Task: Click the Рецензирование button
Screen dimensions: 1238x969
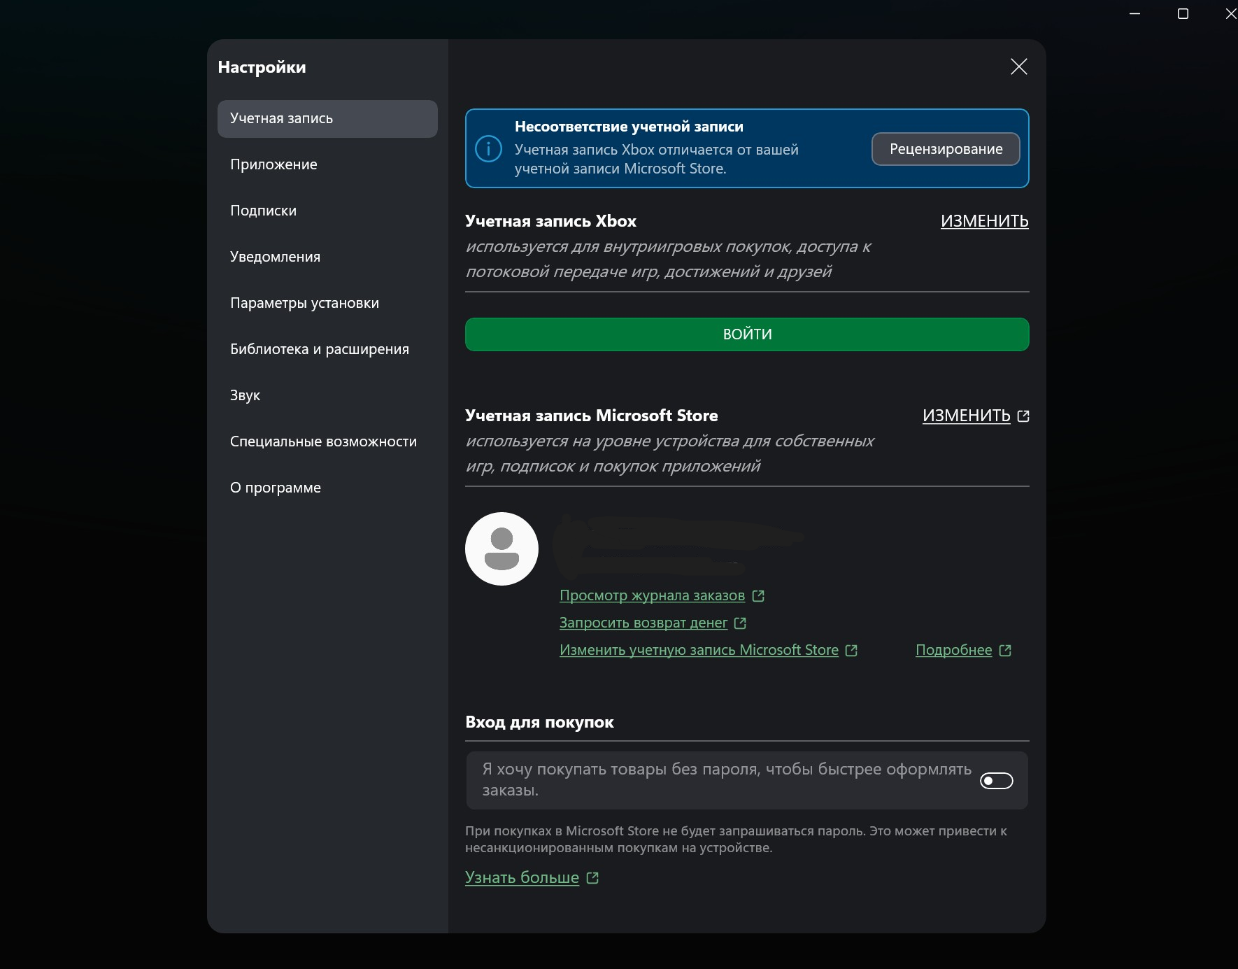Action: (x=946, y=148)
